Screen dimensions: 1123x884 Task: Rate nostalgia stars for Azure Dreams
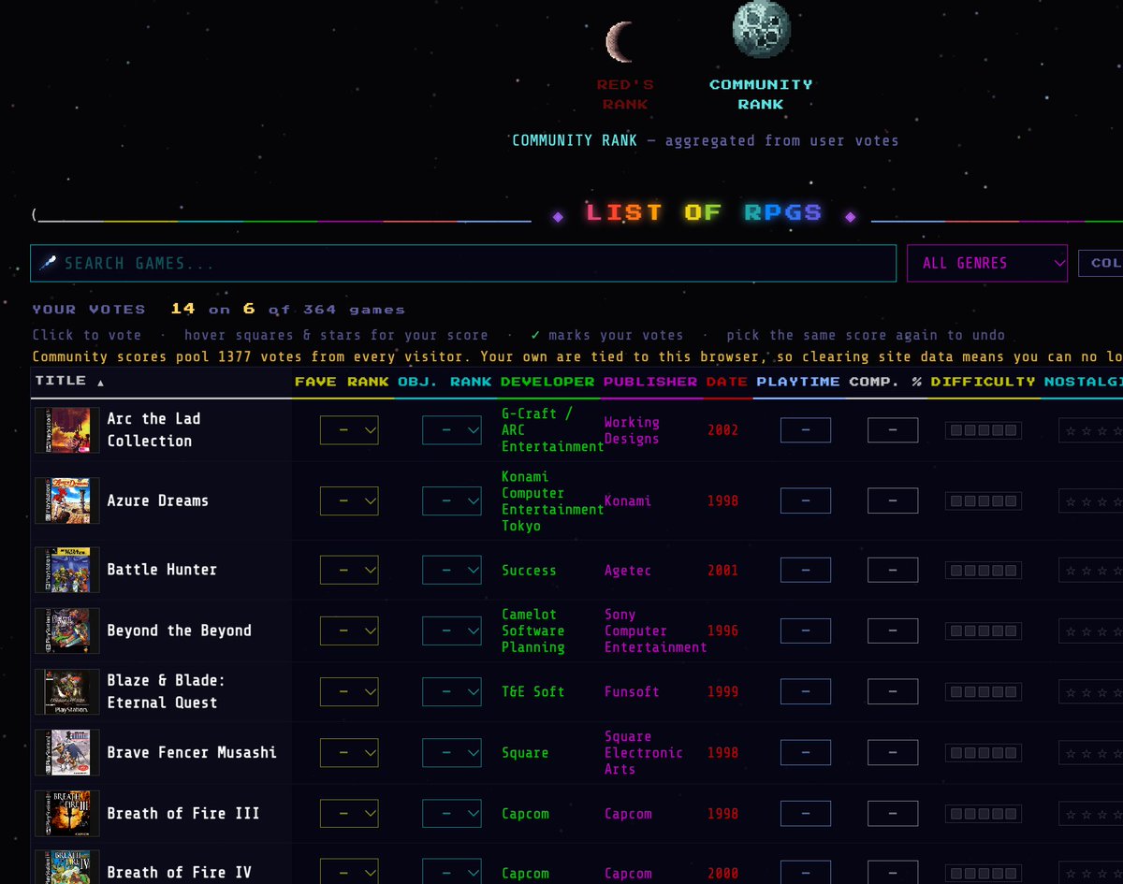click(x=1091, y=500)
